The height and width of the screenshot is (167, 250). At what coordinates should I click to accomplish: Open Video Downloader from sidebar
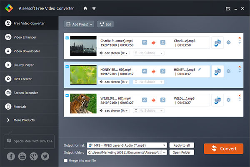click(29, 51)
